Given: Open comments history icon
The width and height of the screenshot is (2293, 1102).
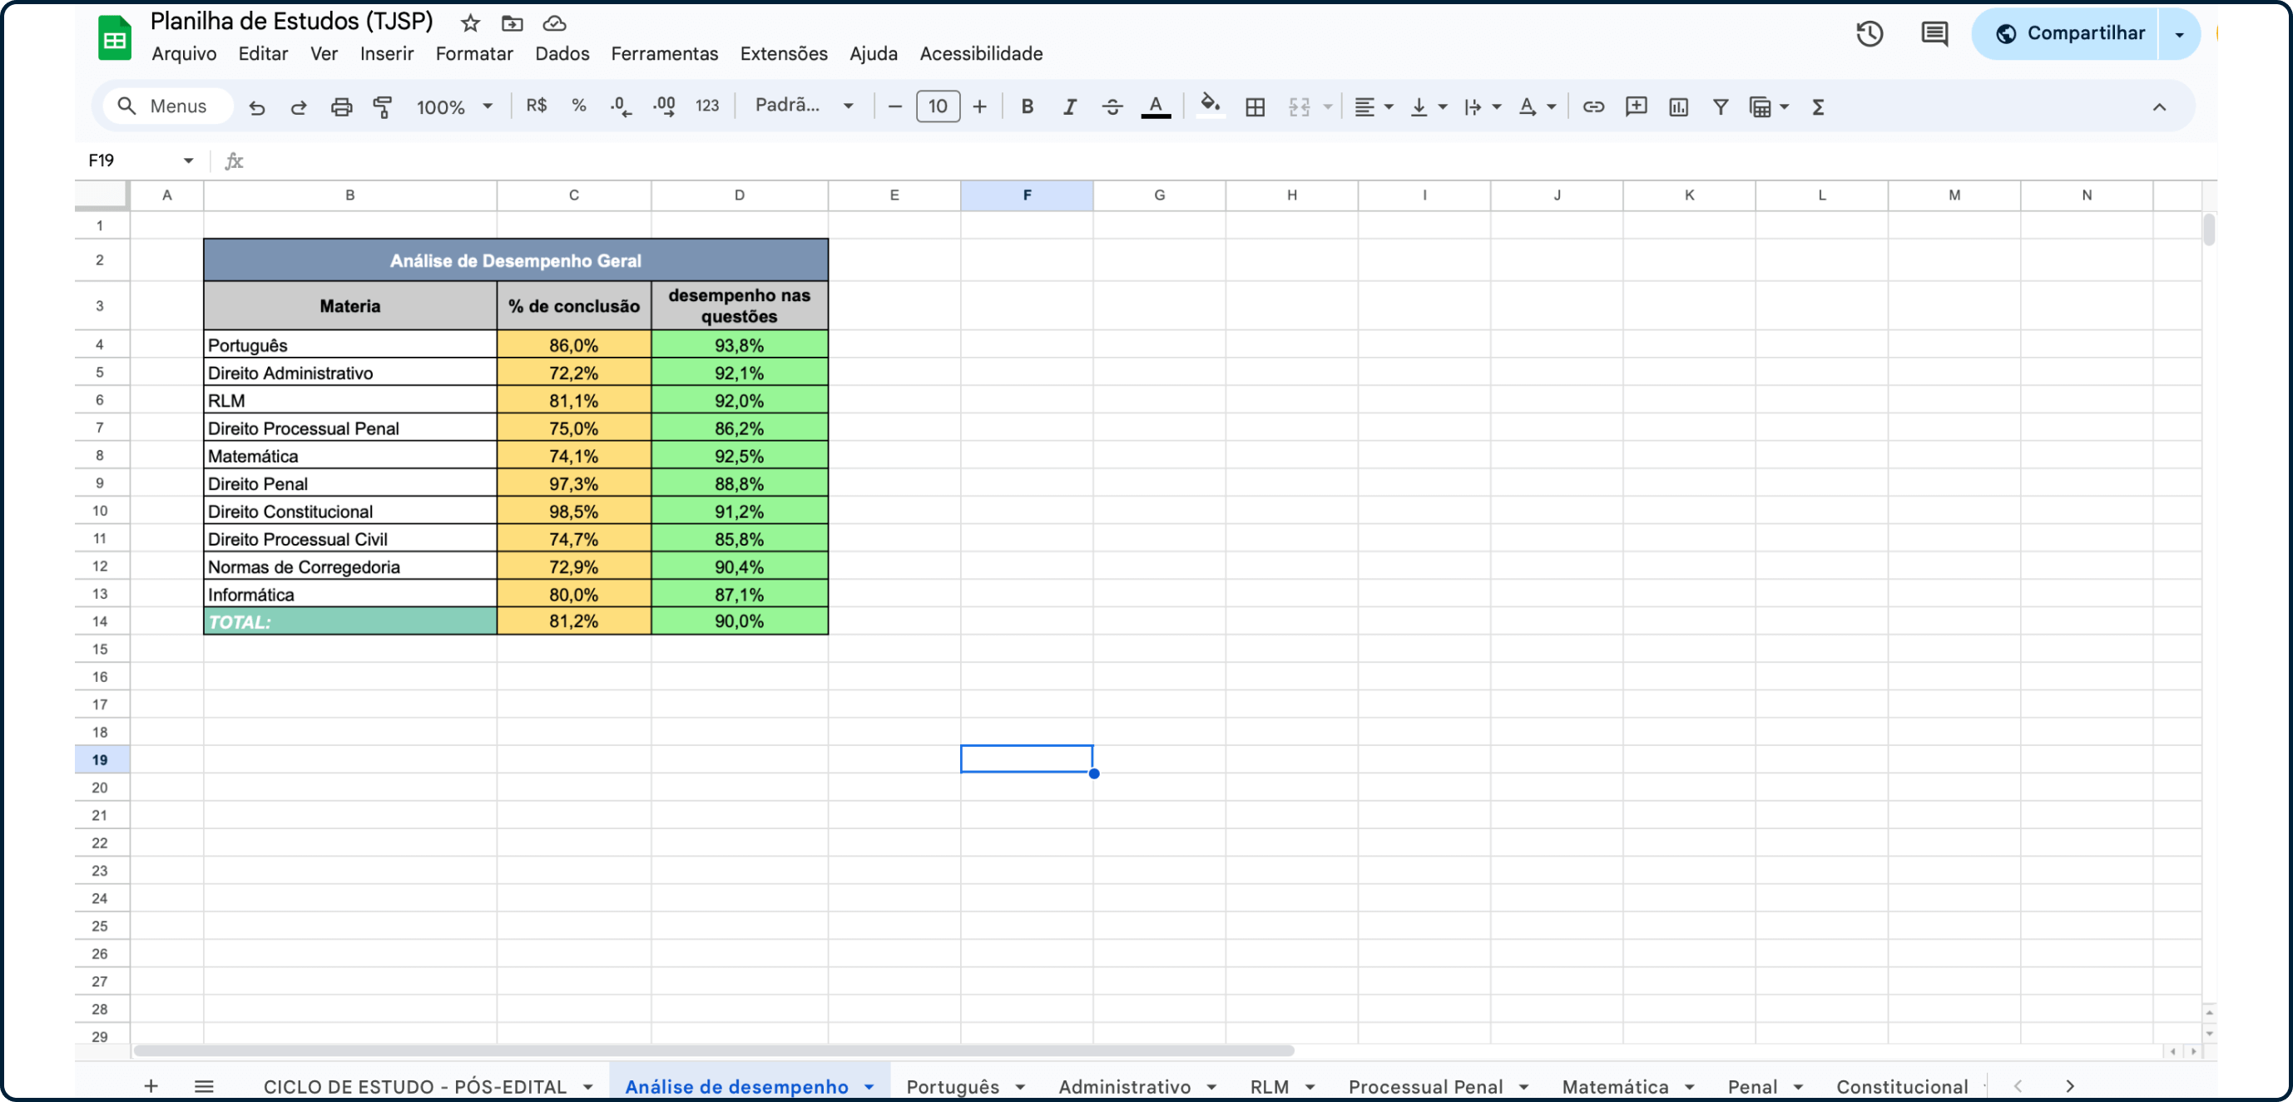Looking at the screenshot, I should (1934, 34).
